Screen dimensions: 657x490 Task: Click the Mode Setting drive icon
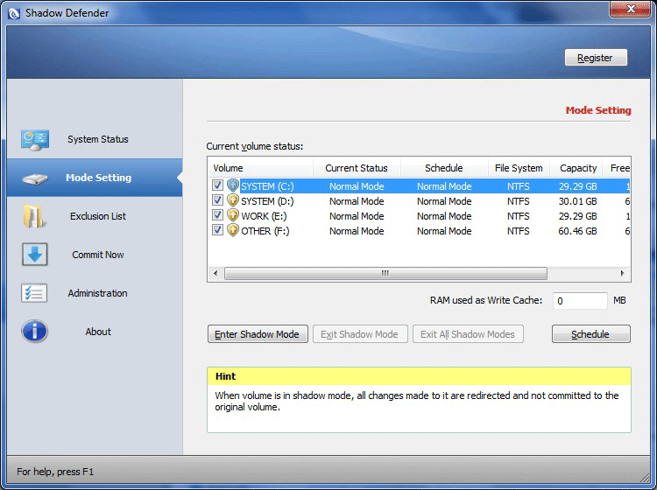pos(35,178)
